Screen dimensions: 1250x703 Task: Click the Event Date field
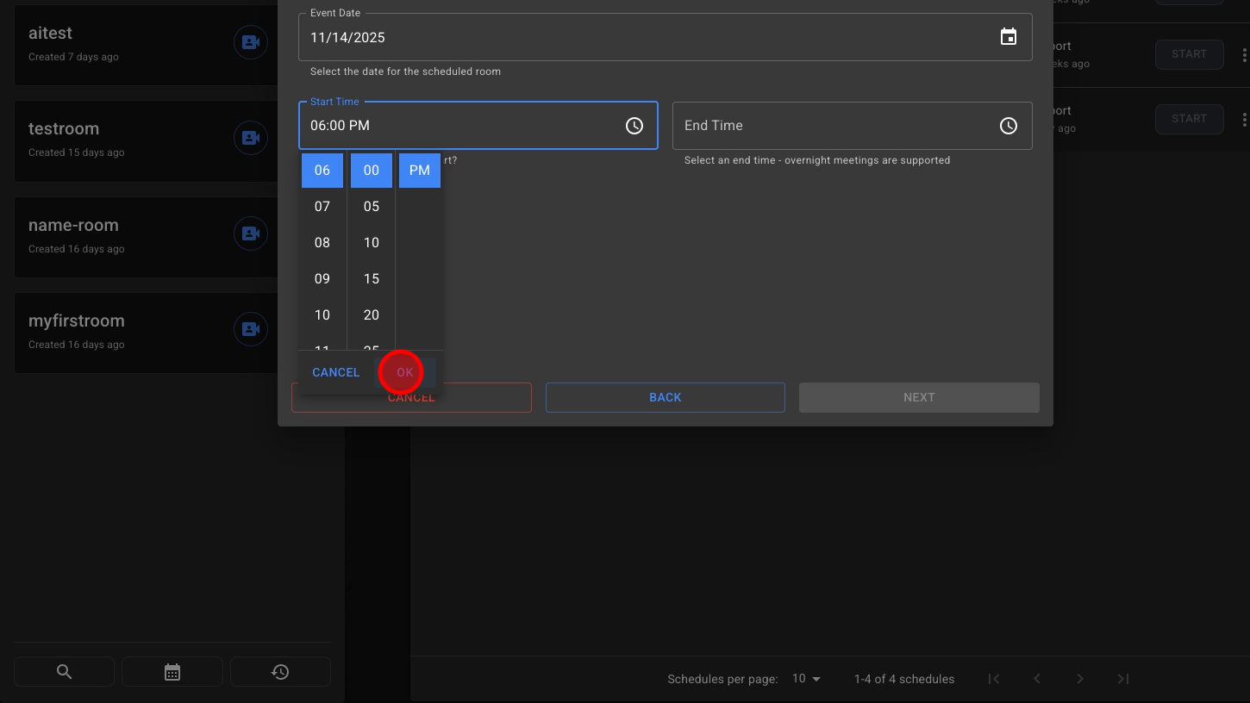coord(647,38)
